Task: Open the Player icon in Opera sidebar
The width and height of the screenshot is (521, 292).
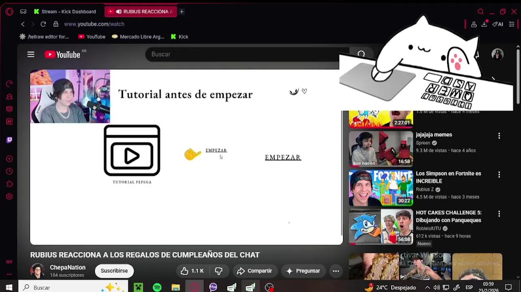Action: coord(9,159)
